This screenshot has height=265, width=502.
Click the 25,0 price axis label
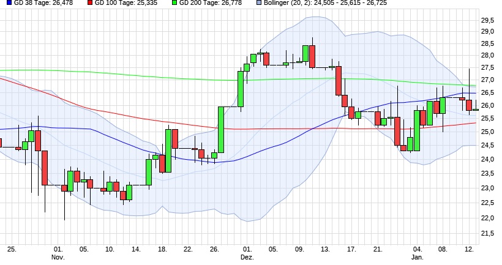coord(487,132)
